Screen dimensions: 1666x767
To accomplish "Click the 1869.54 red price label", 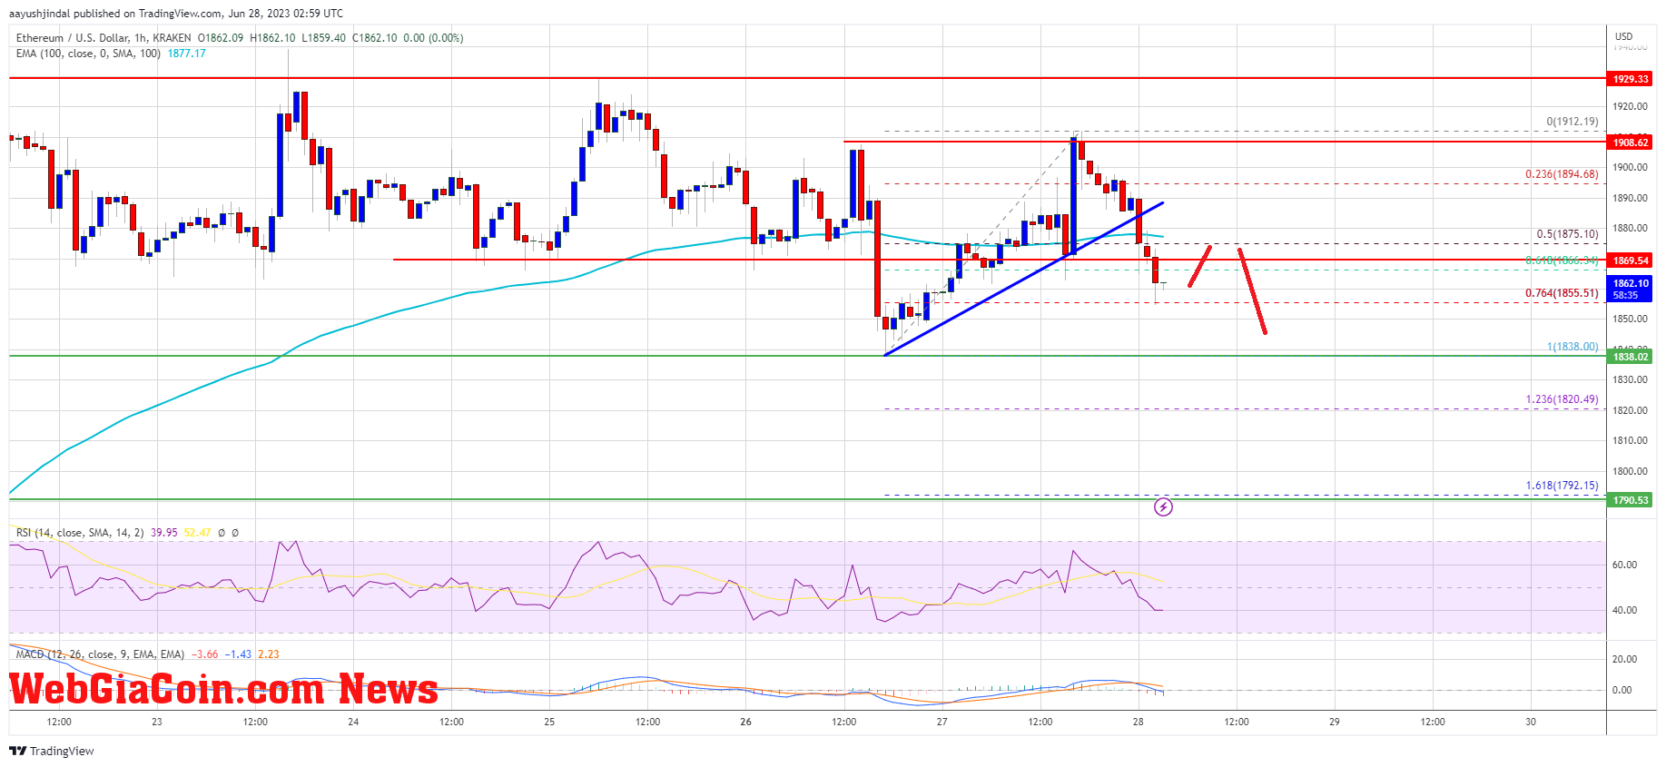I will pyautogui.click(x=1630, y=261).
